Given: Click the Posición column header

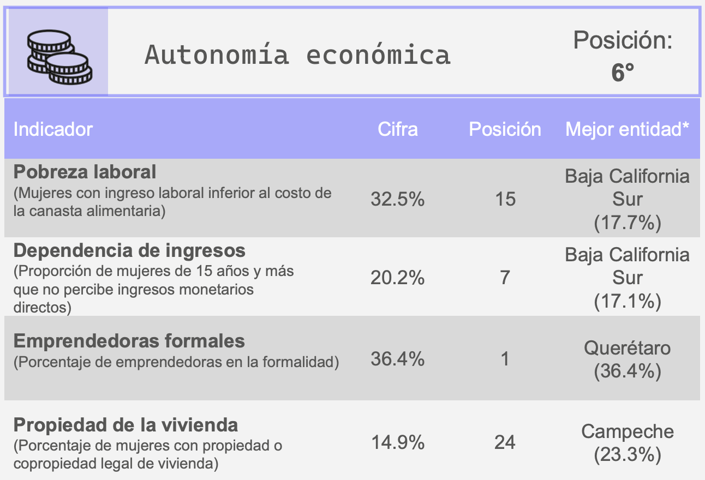Looking at the screenshot, I should pyautogui.click(x=505, y=129).
